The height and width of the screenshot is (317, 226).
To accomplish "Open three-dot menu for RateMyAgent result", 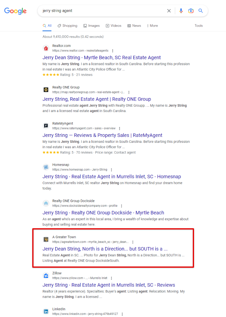I will 120,128.
